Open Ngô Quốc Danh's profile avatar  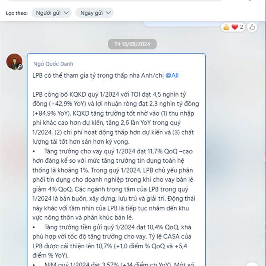pyautogui.click(x=14, y=62)
